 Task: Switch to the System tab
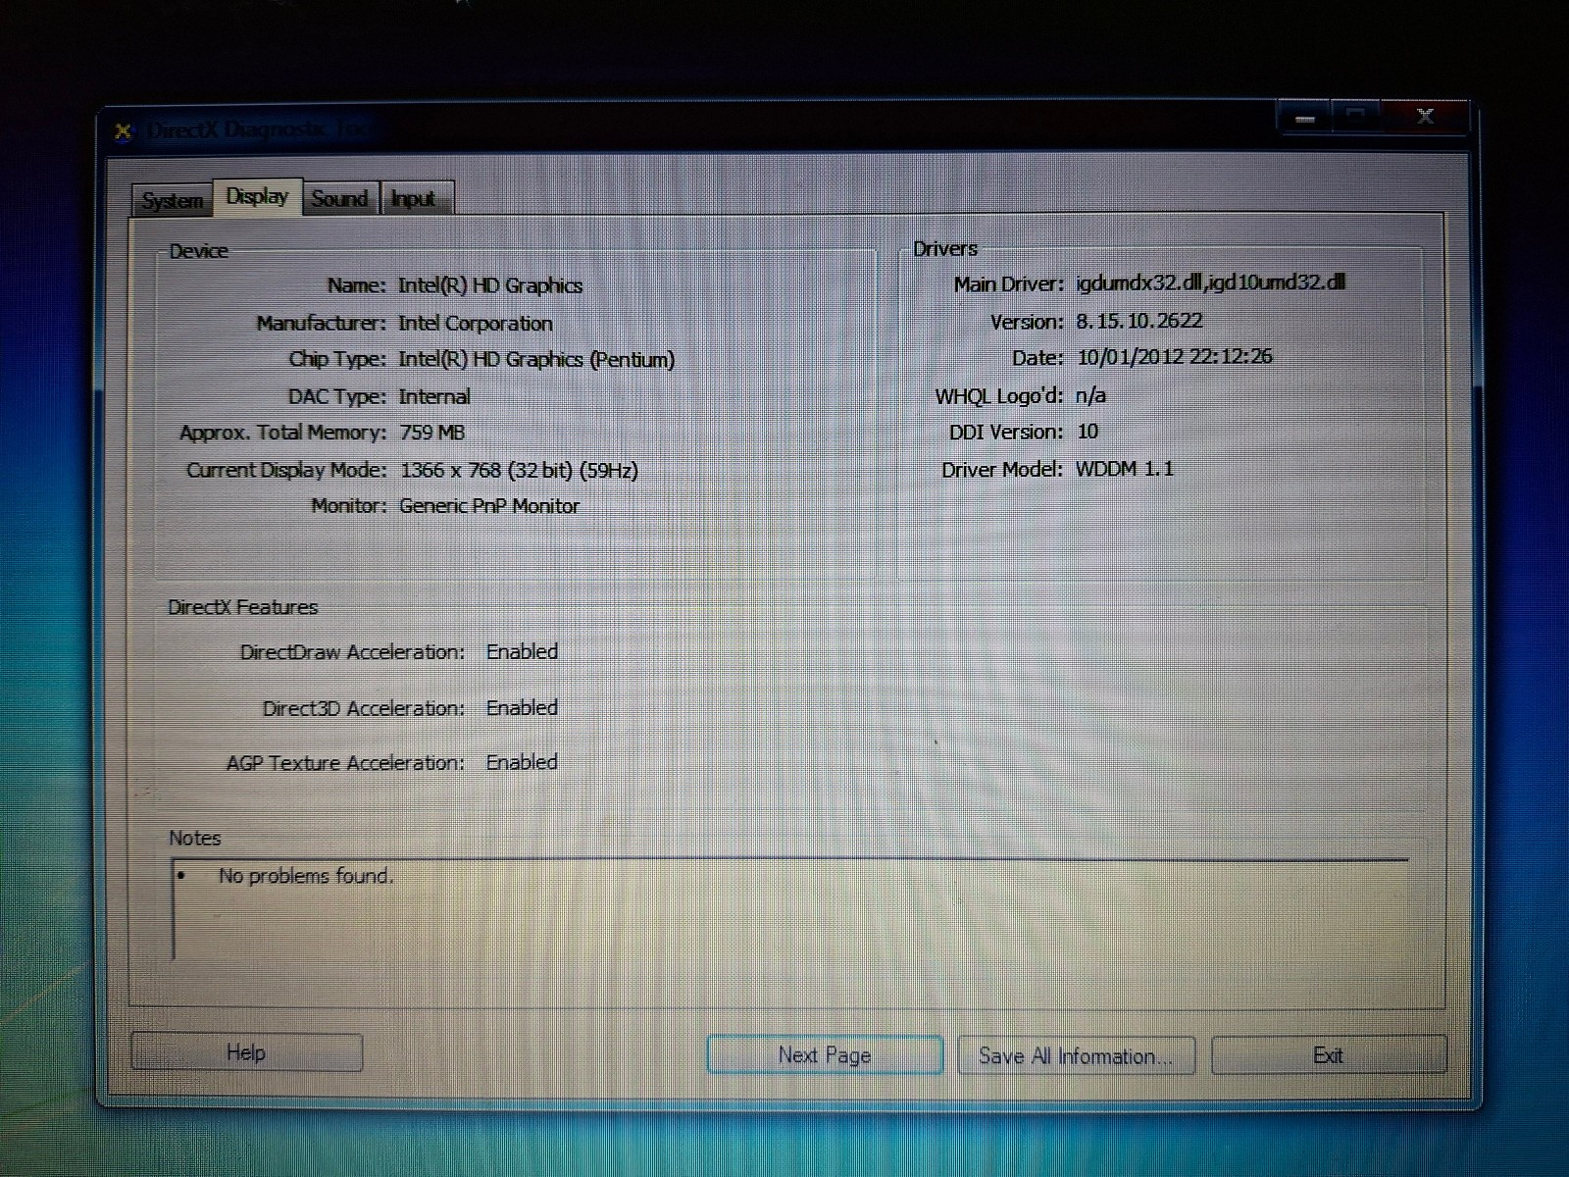(173, 200)
